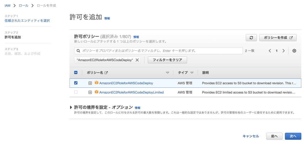308x144 pixels.
Task: Open the IAM breadcrumb link
Action: 7,5
